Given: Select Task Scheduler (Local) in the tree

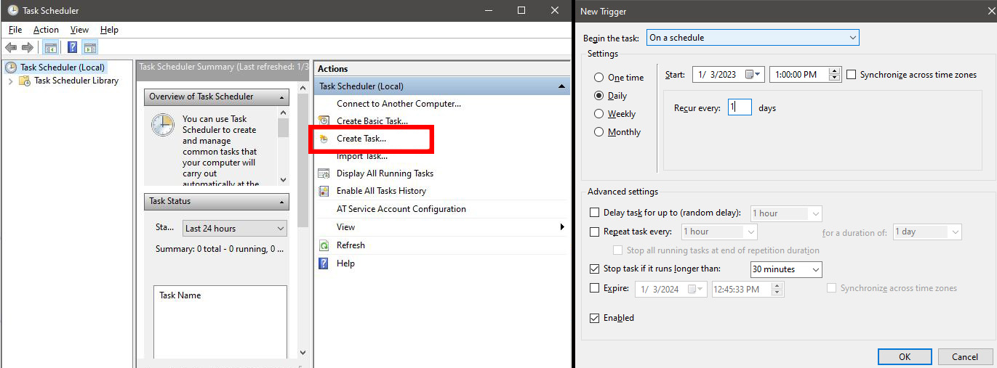Looking at the screenshot, I should click(63, 67).
